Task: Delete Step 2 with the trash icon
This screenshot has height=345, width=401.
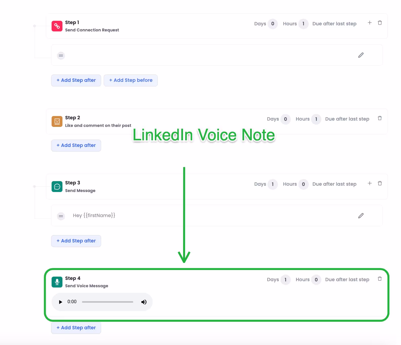Action: click(x=380, y=118)
